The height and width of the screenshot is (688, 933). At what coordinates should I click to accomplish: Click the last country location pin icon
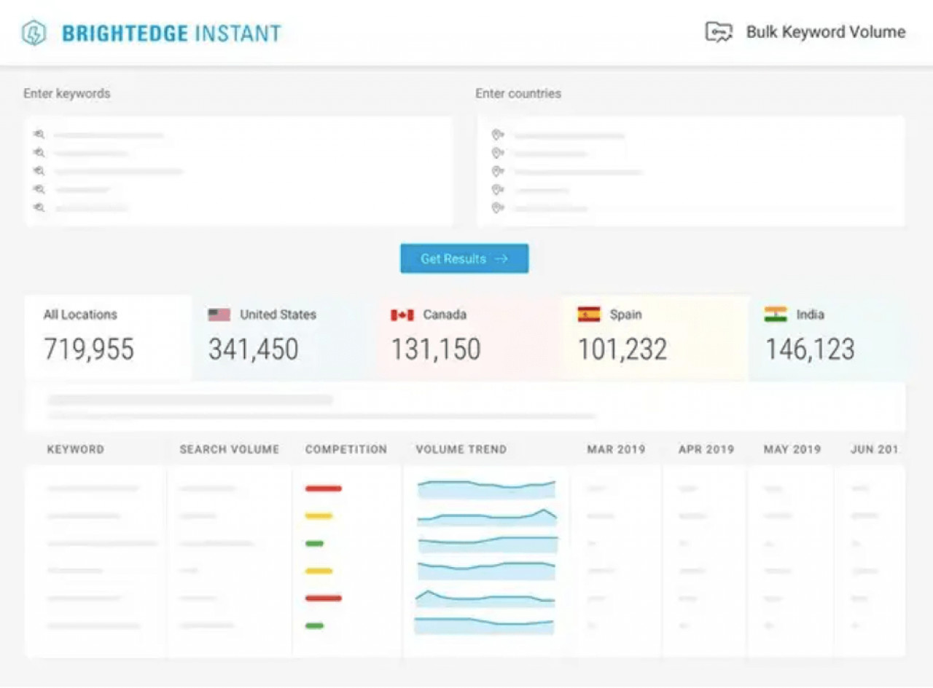498,208
